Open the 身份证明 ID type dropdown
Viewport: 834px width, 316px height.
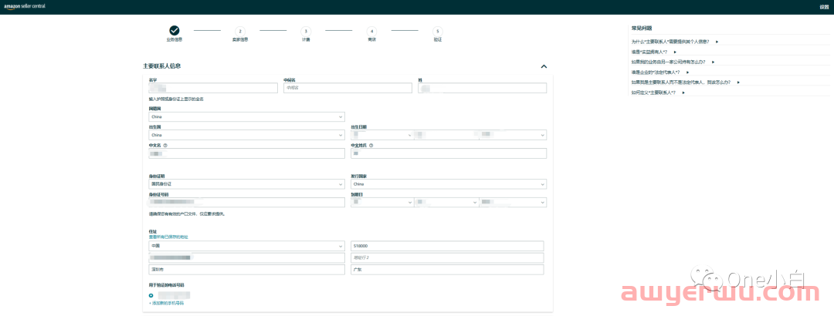[246, 184]
